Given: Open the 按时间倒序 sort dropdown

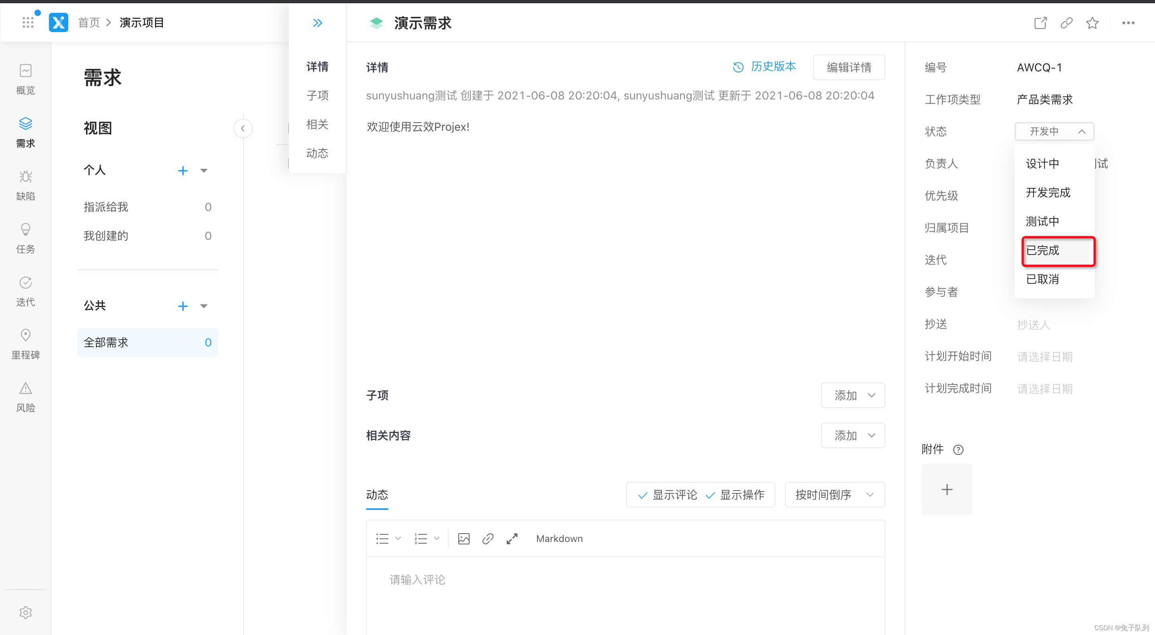Looking at the screenshot, I should [834, 495].
